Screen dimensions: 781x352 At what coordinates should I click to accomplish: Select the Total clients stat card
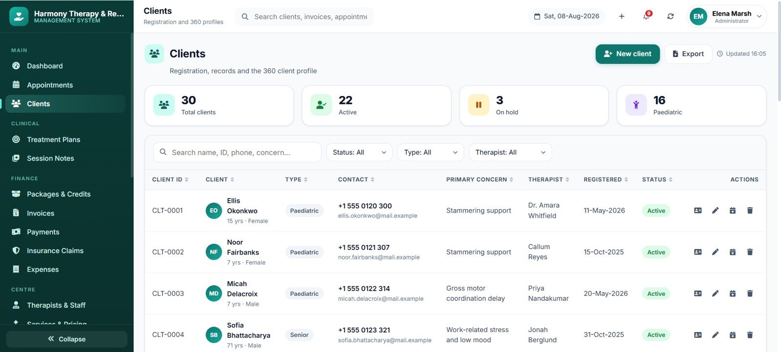click(219, 106)
